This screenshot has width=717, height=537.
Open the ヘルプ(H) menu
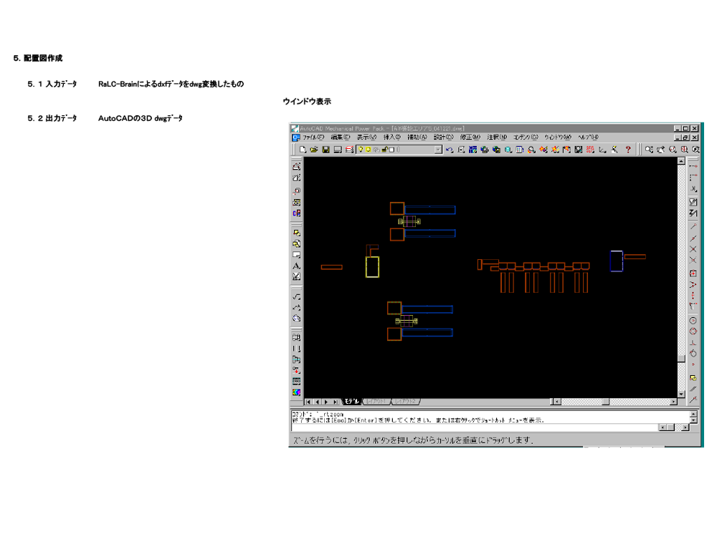pos(588,137)
